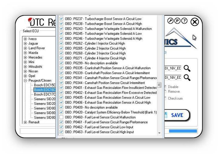Select P0246 Turbocharger Wastegate Solenoid A High

point(104,39)
